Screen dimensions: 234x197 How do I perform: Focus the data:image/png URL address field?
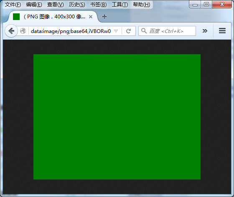(x=71, y=31)
